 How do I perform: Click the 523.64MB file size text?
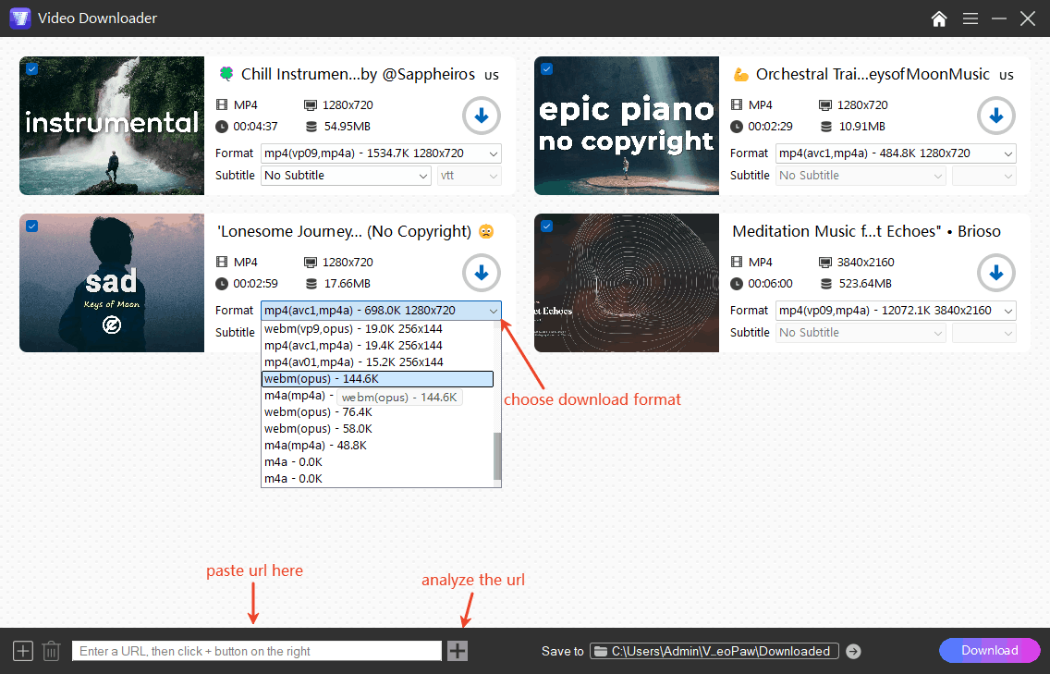[865, 284]
